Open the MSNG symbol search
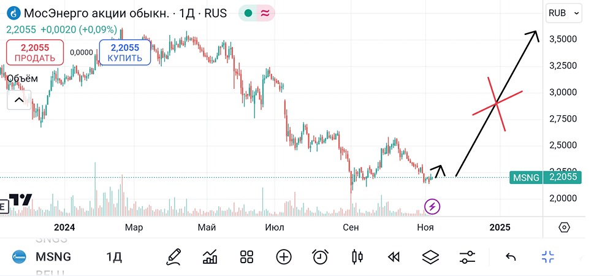The width and height of the screenshot is (613, 276). [x=53, y=257]
